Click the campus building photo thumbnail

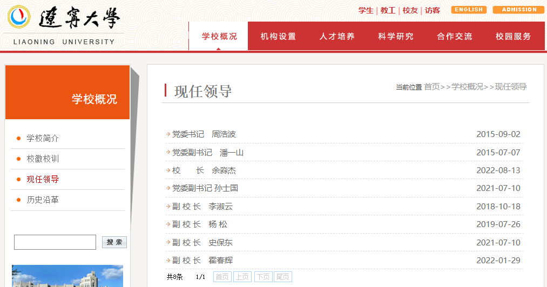click(x=67, y=276)
